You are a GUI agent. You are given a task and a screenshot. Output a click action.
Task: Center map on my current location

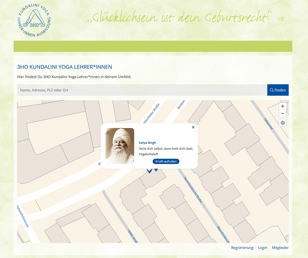click(x=283, y=123)
